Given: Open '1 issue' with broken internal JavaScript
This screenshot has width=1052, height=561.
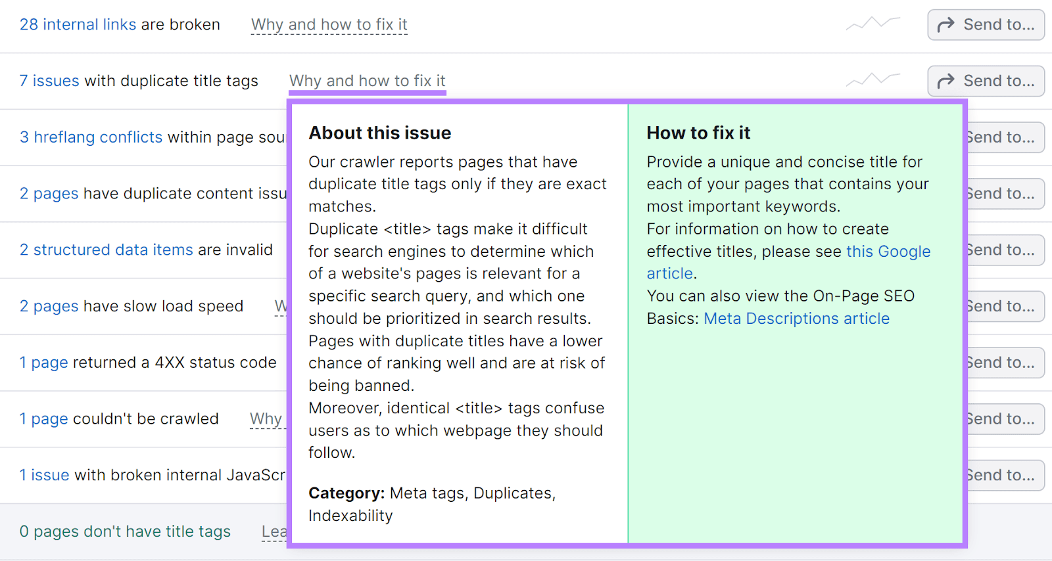Looking at the screenshot, I should tap(44, 476).
